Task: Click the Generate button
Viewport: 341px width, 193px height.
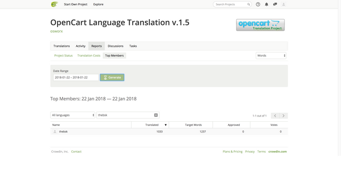Action: (x=112, y=78)
